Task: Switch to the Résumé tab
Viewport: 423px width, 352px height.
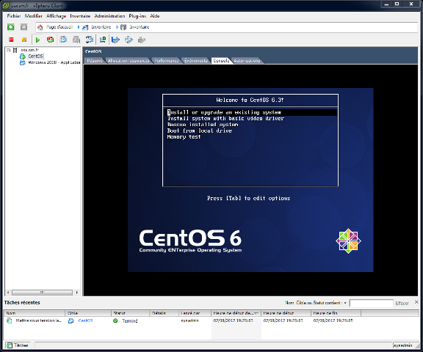Action: coord(95,61)
